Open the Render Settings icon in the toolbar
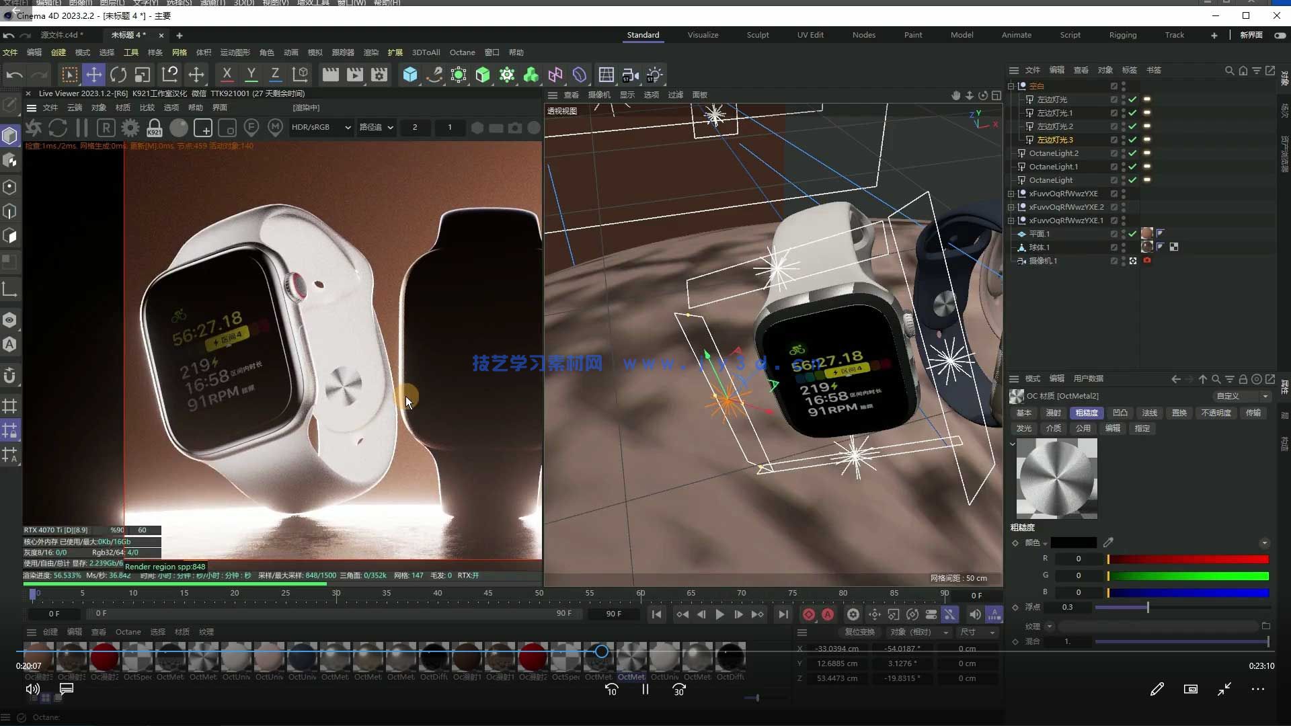Viewport: 1291px width, 726px height. point(379,75)
